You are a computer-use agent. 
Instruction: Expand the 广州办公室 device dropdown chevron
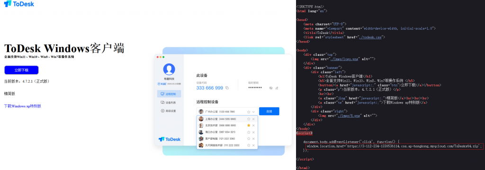(x=253, y=112)
